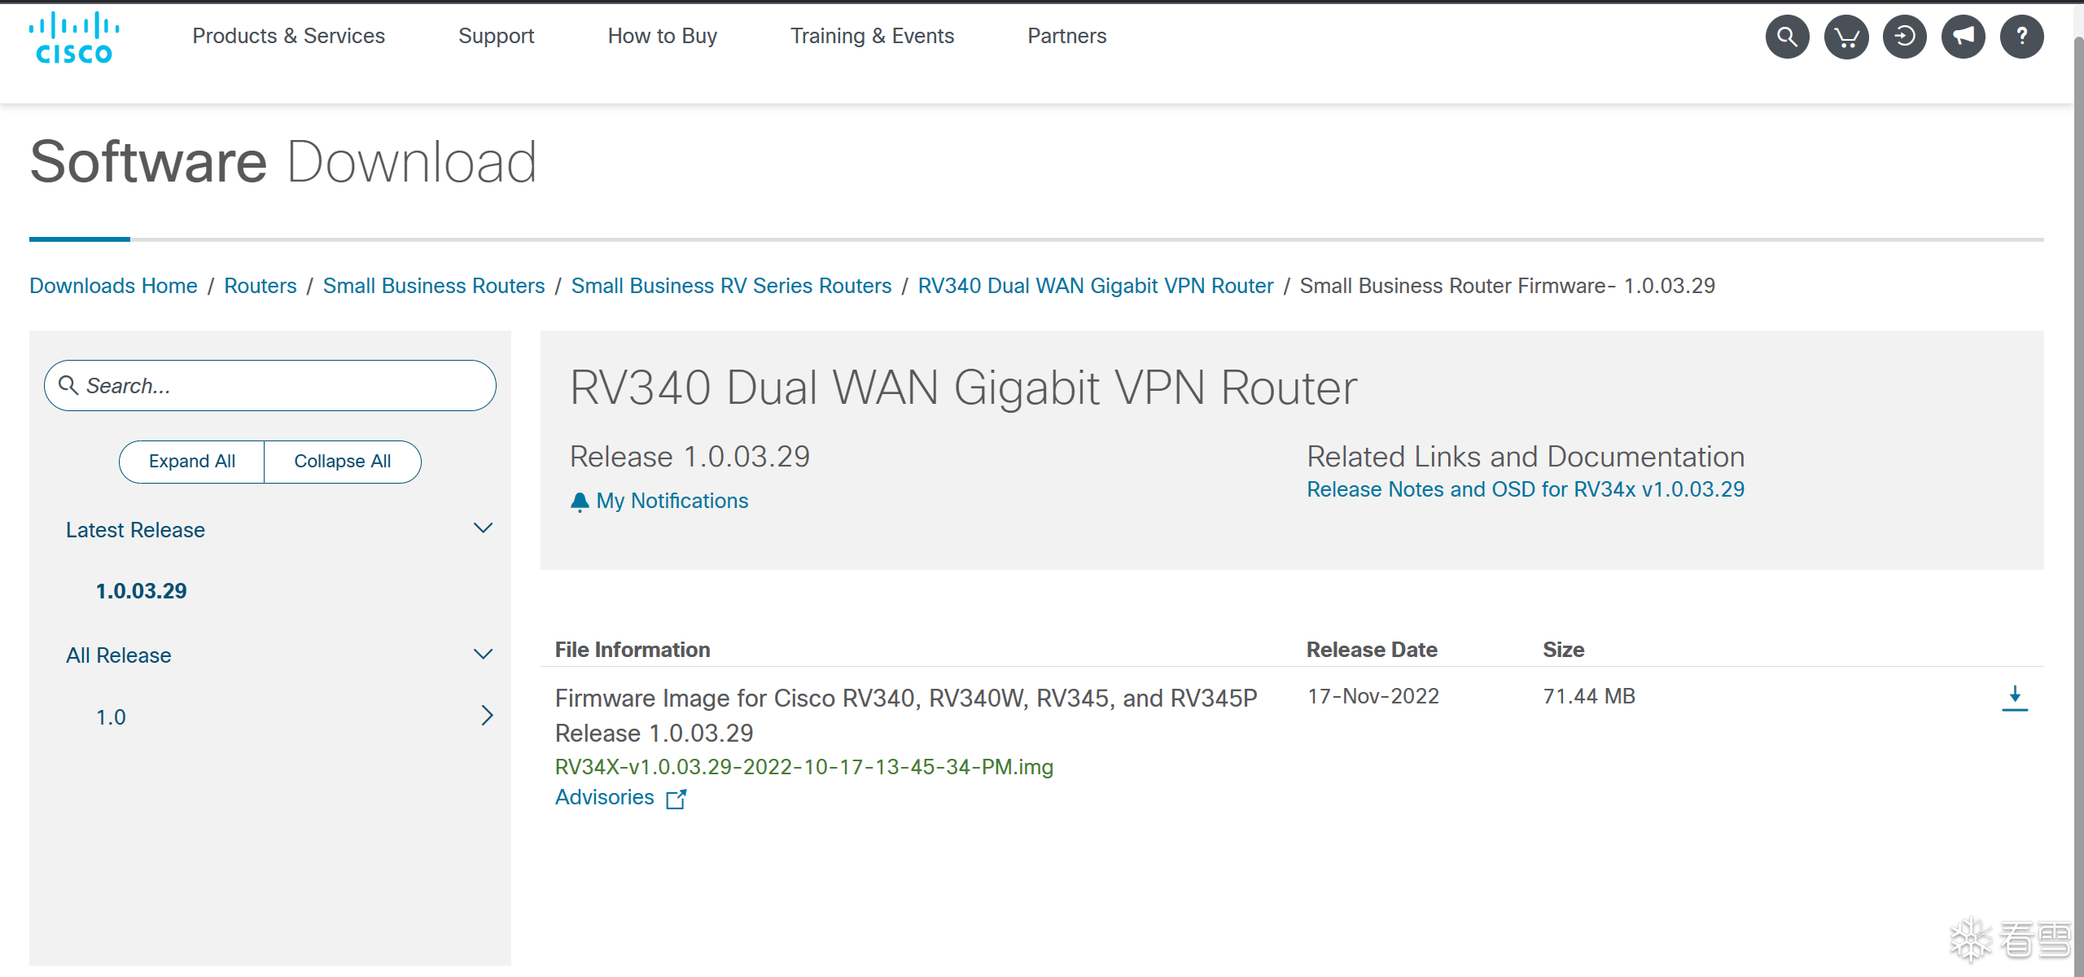Screen dimensions: 2084x977
Task: Click the Expand All button
Action: [x=192, y=462]
